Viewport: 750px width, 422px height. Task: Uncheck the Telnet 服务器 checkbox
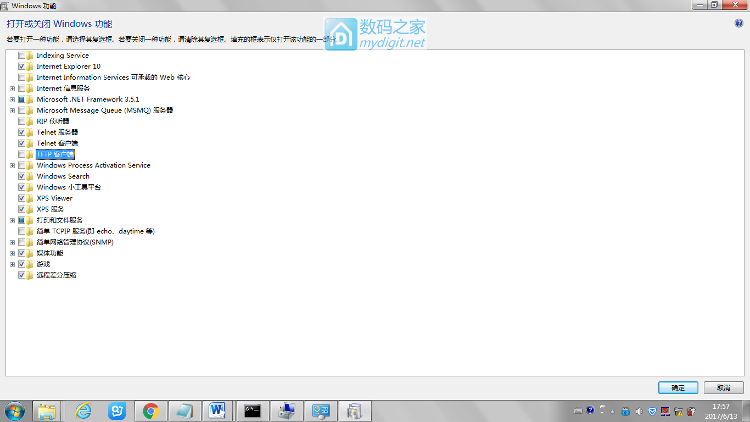click(x=22, y=132)
